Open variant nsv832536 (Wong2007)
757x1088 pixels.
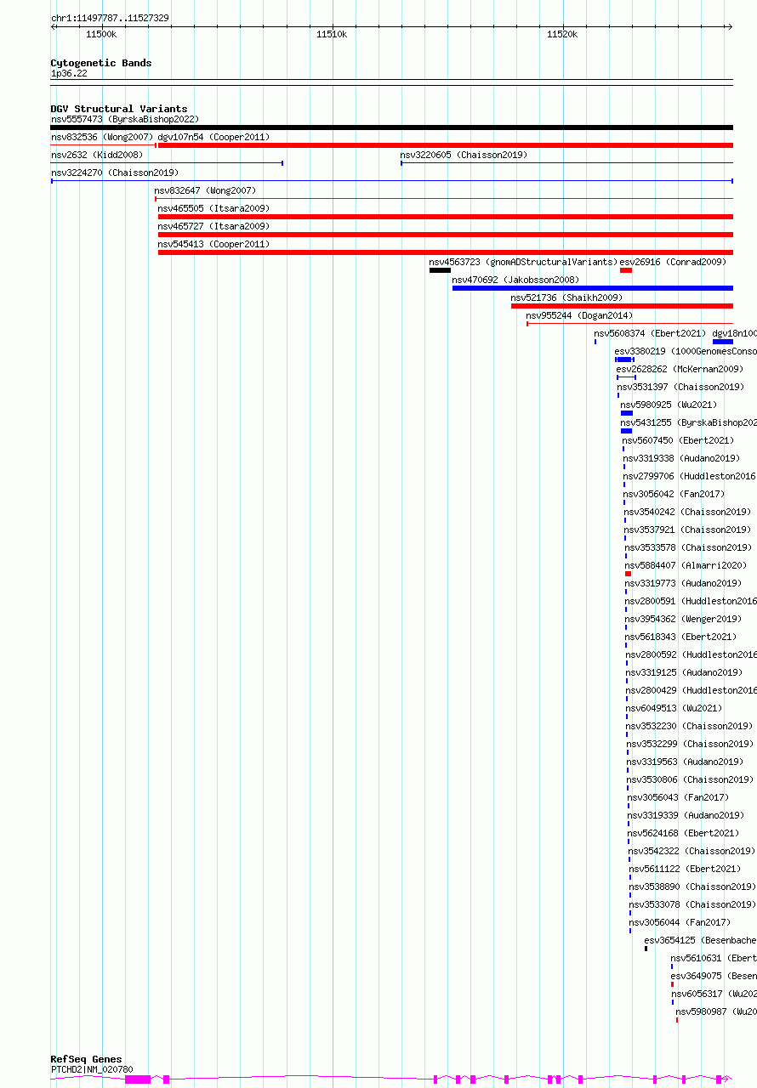pos(102,137)
